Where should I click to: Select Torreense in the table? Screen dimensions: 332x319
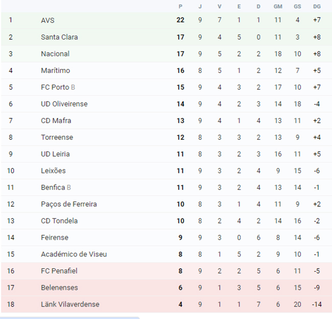57,137
